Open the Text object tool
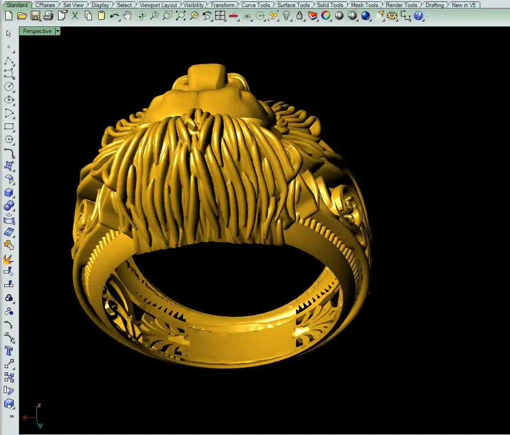This screenshot has width=510, height=435. tap(9, 351)
